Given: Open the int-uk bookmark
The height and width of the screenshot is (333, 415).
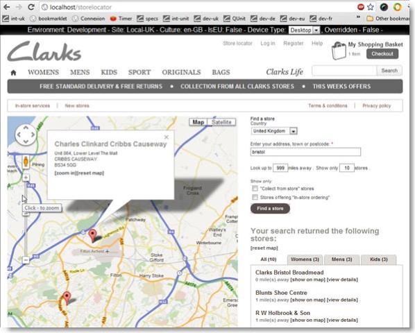Looking at the screenshot, I should pyautogui.click(x=14, y=19).
